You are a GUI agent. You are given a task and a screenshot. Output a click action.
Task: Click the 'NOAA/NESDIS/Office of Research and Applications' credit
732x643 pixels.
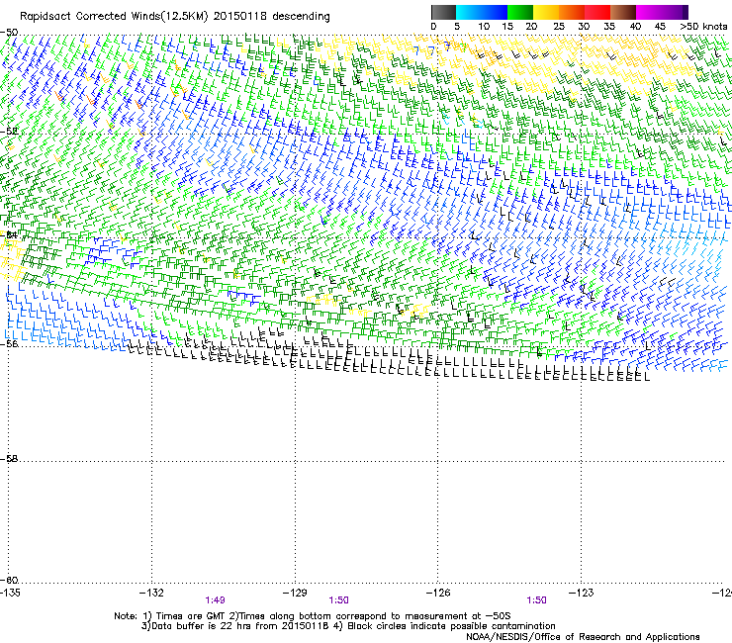click(x=583, y=637)
